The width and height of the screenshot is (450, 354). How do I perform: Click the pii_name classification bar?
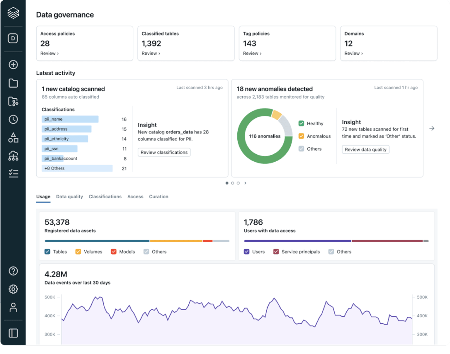click(x=70, y=119)
